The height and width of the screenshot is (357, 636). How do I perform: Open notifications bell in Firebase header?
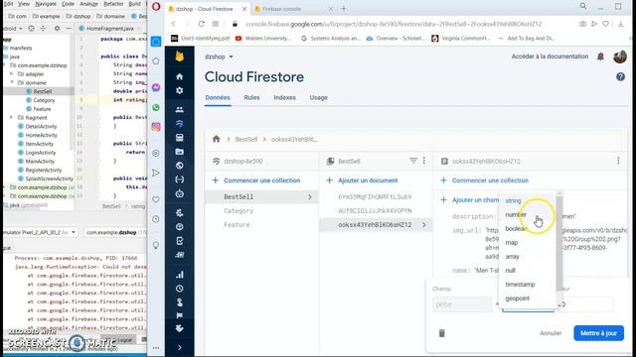[x=600, y=57]
